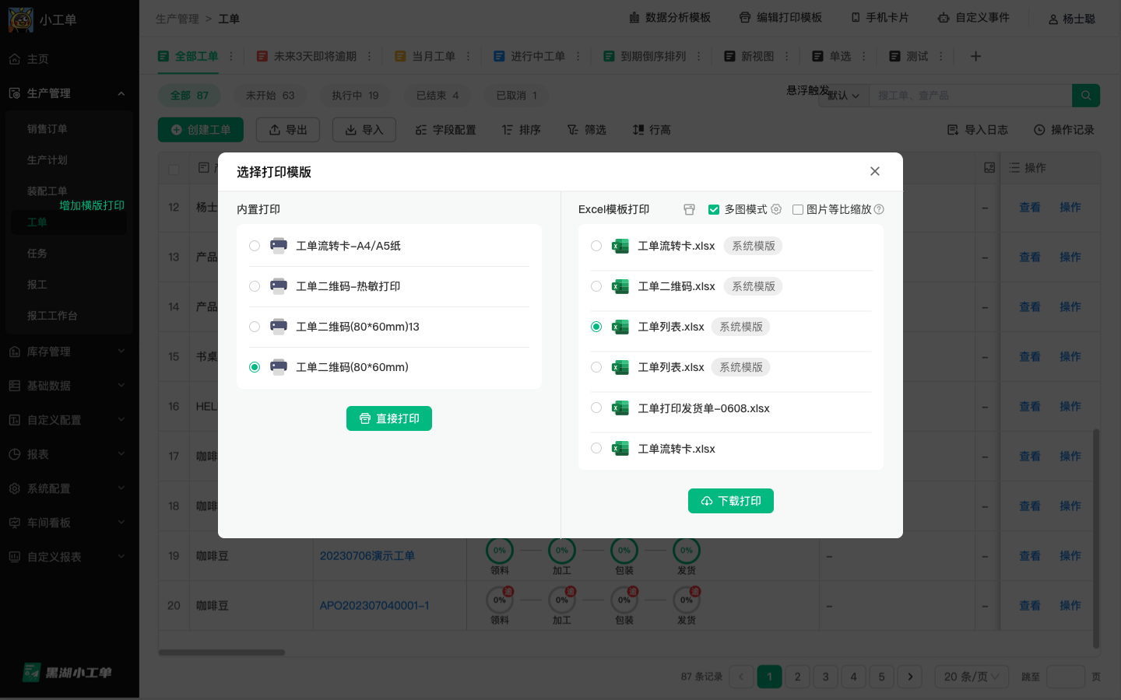Open the gear settings icon next to 多图模式

[x=775, y=209]
